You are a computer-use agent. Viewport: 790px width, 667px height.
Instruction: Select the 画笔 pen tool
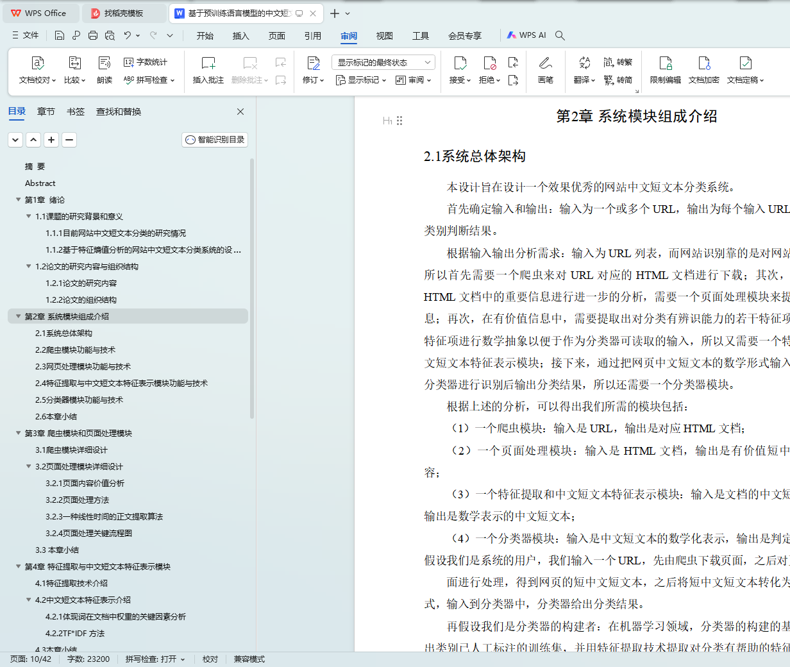[545, 70]
